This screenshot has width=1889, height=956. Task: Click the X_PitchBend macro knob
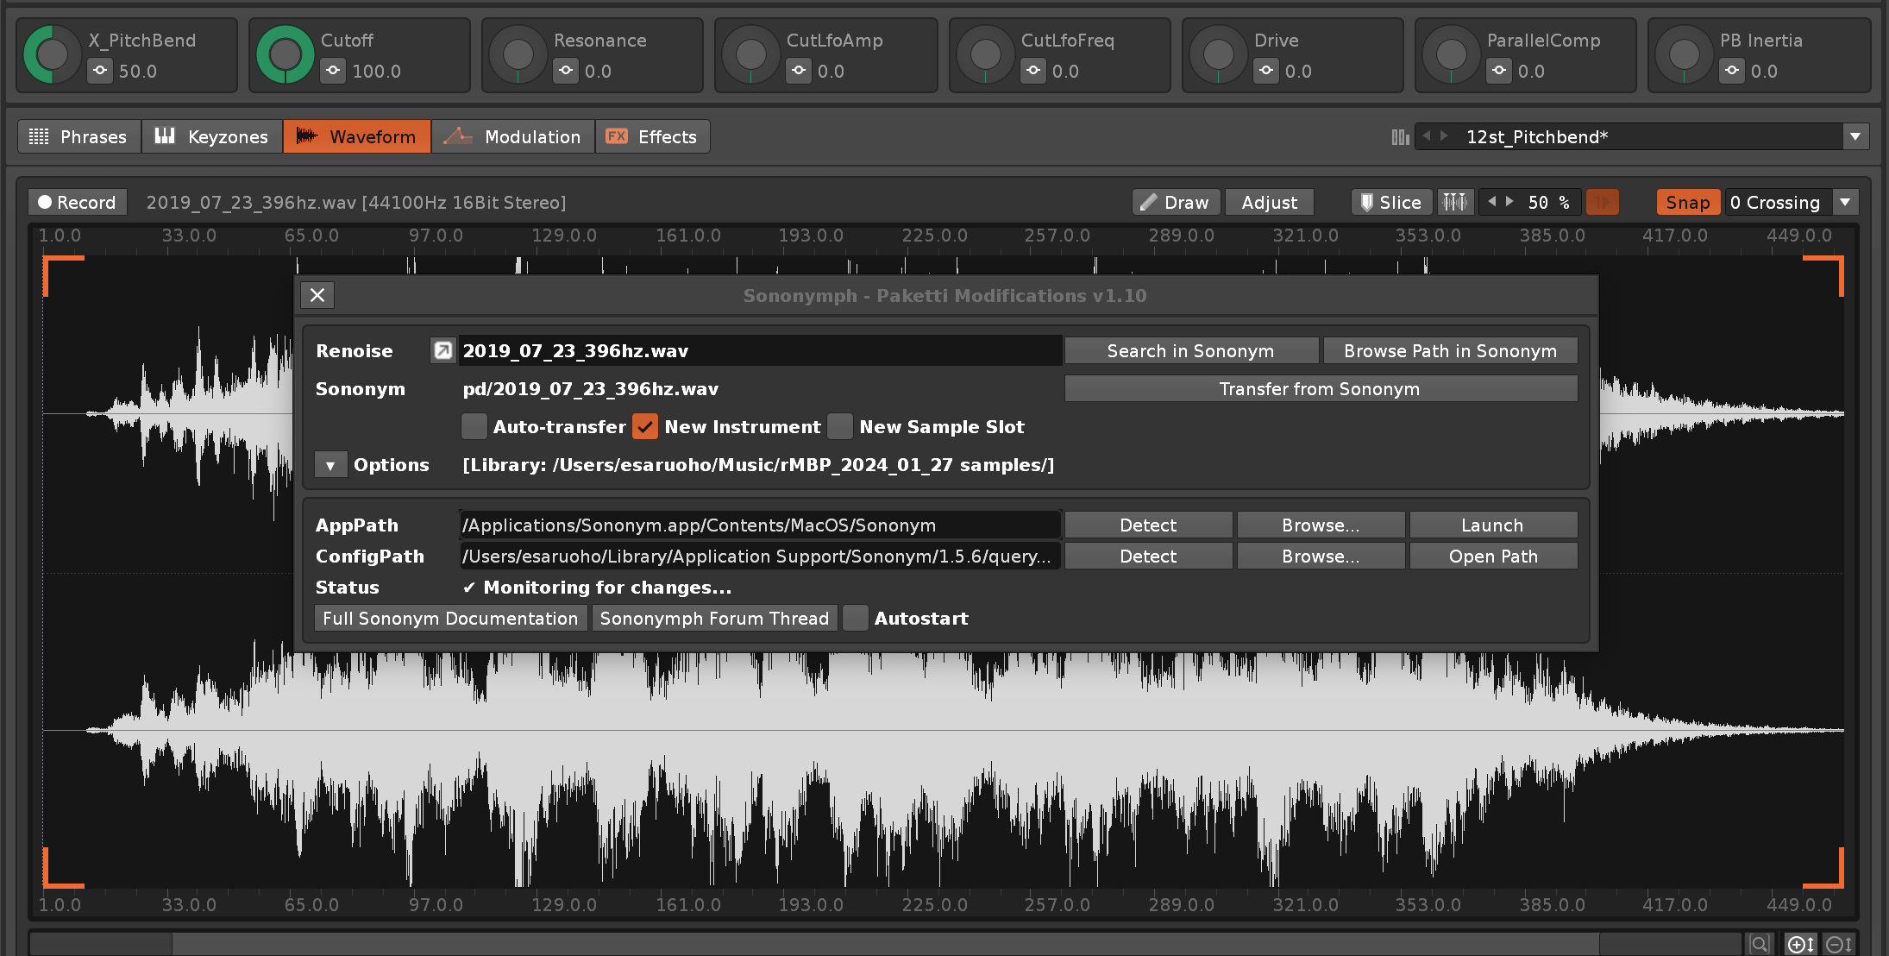pos(52,54)
